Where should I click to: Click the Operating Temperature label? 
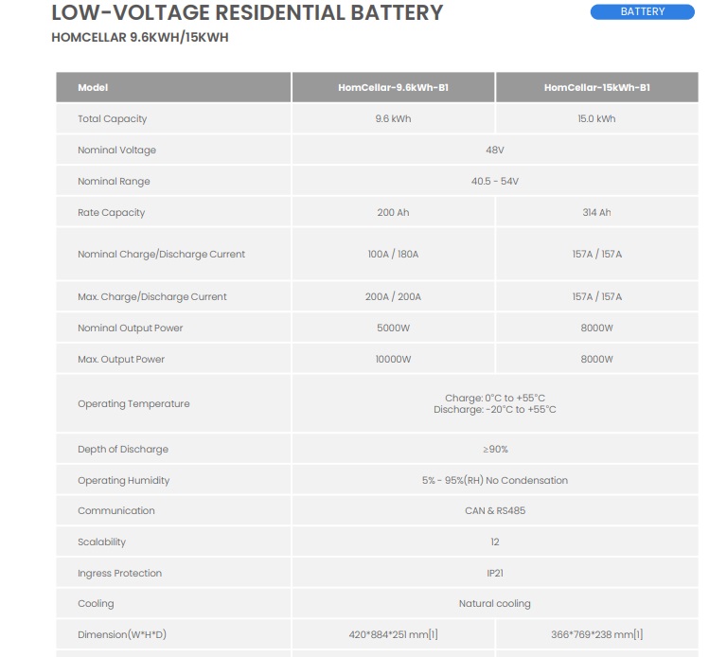133,403
